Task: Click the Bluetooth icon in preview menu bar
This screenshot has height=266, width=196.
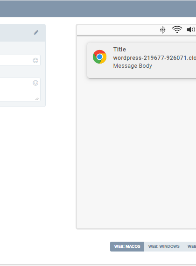Action: coord(162,30)
